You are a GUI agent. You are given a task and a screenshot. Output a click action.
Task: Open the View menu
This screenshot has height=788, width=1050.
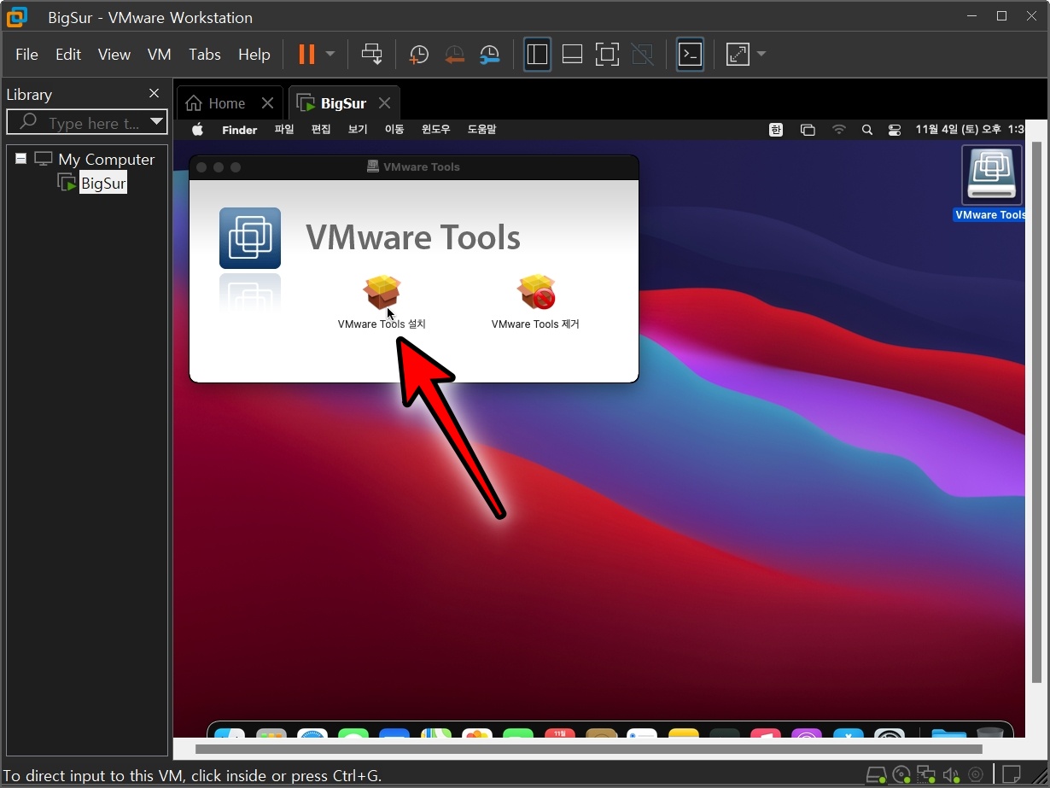[x=114, y=54]
